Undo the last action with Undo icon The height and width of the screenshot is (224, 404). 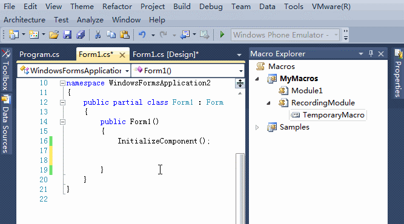point(142,35)
